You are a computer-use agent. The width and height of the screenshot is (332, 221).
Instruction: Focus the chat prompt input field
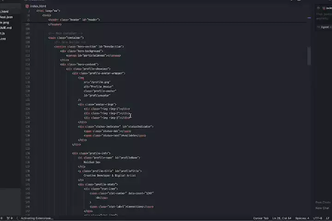324,16
